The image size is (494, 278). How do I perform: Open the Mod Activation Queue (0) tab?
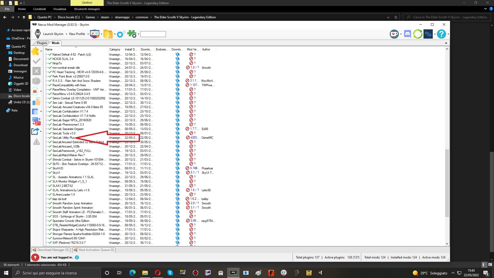[94, 250]
